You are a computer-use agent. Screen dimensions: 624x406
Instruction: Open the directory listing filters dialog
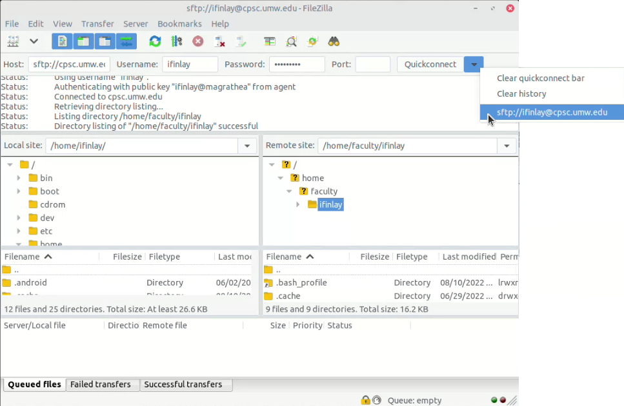270,41
